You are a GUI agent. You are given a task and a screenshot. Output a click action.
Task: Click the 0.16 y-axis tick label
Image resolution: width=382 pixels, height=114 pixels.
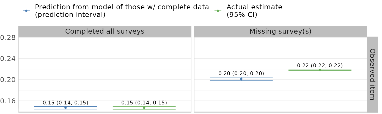click(8, 101)
